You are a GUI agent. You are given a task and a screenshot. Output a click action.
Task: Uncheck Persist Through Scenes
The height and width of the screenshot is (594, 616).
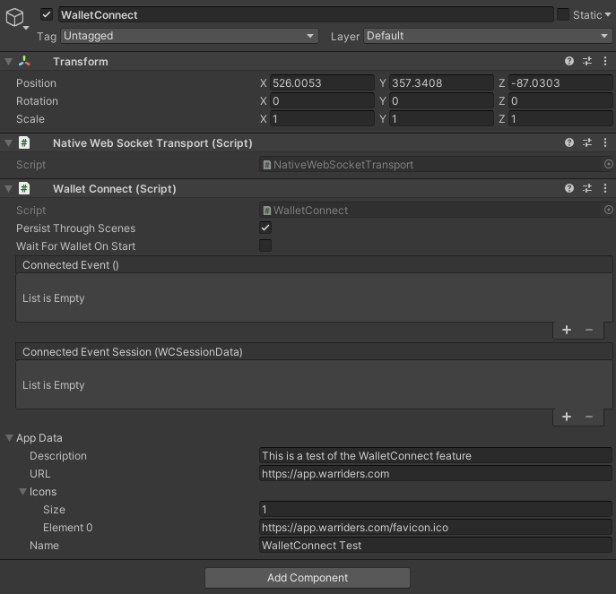(x=265, y=228)
